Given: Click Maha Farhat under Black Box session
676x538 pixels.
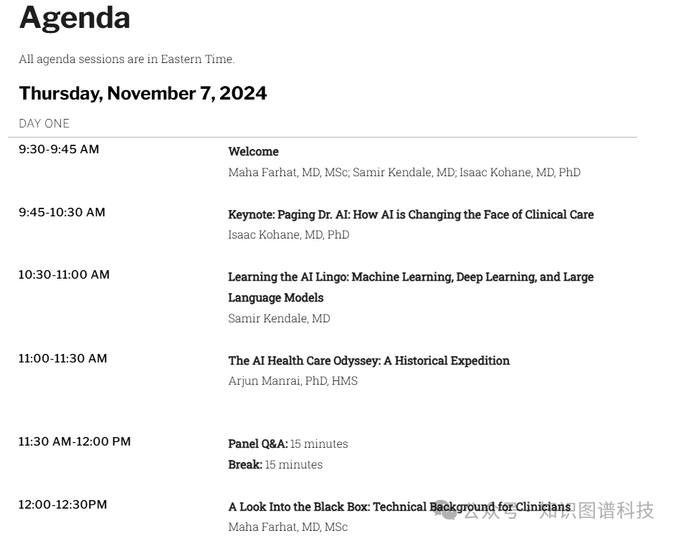Looking at the screenshot, I should (x=288, y=527).
